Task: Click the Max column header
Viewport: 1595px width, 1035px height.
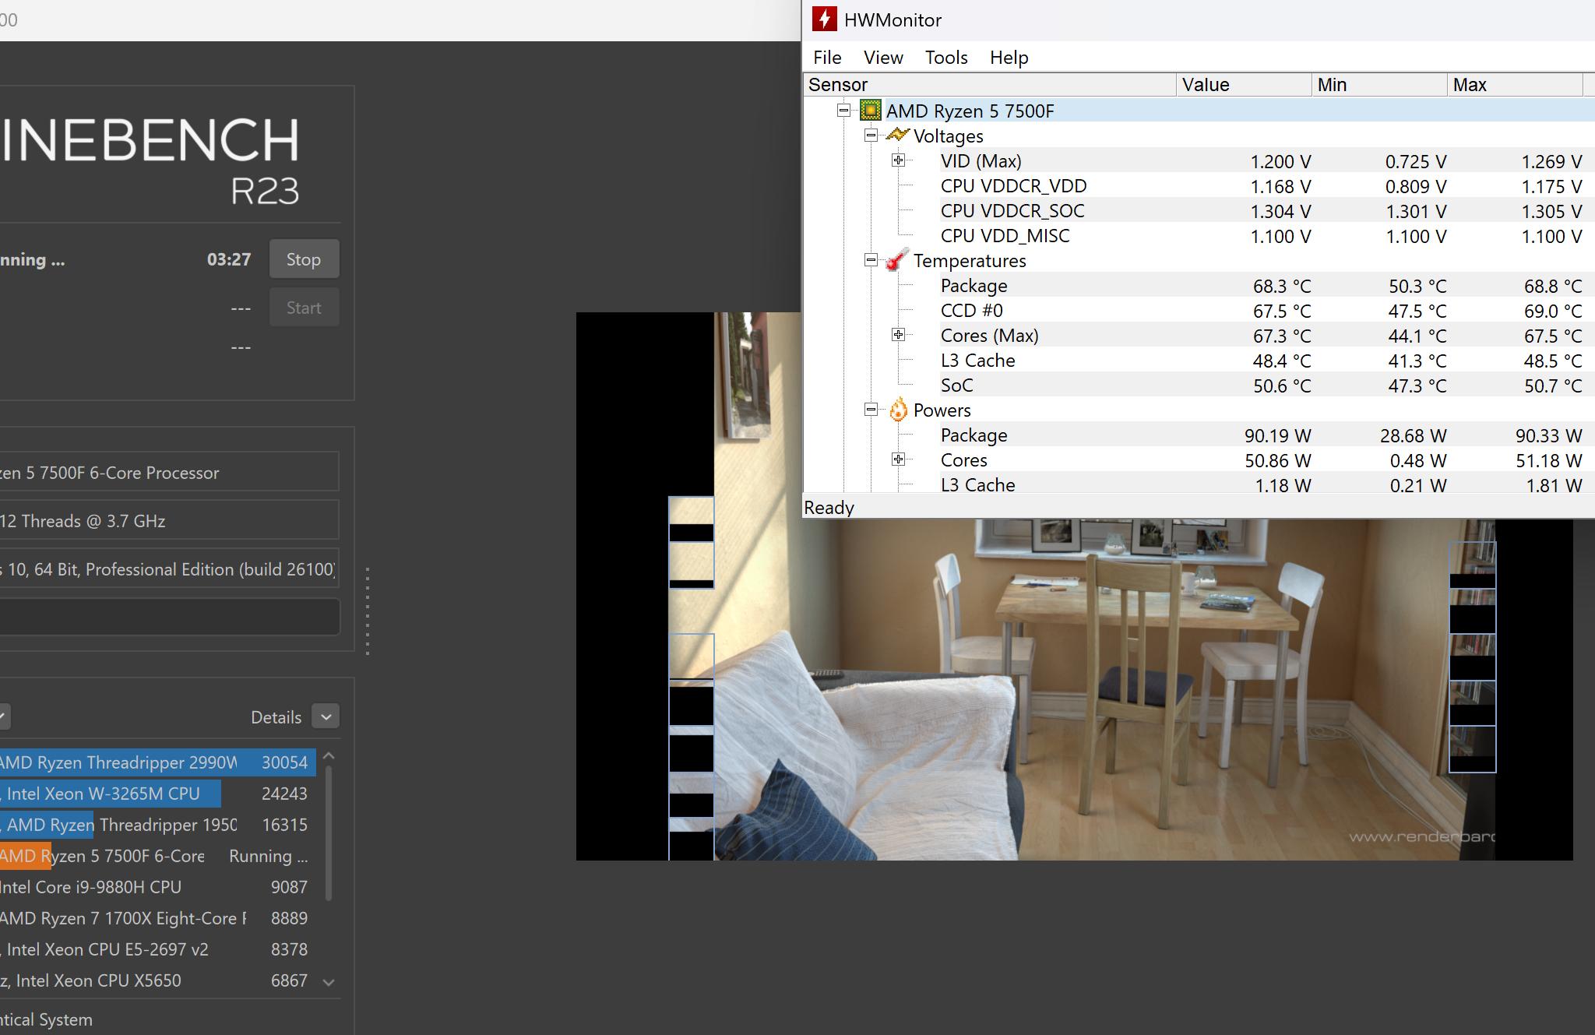Action: pyautogui.click(x=1515, y=85)
